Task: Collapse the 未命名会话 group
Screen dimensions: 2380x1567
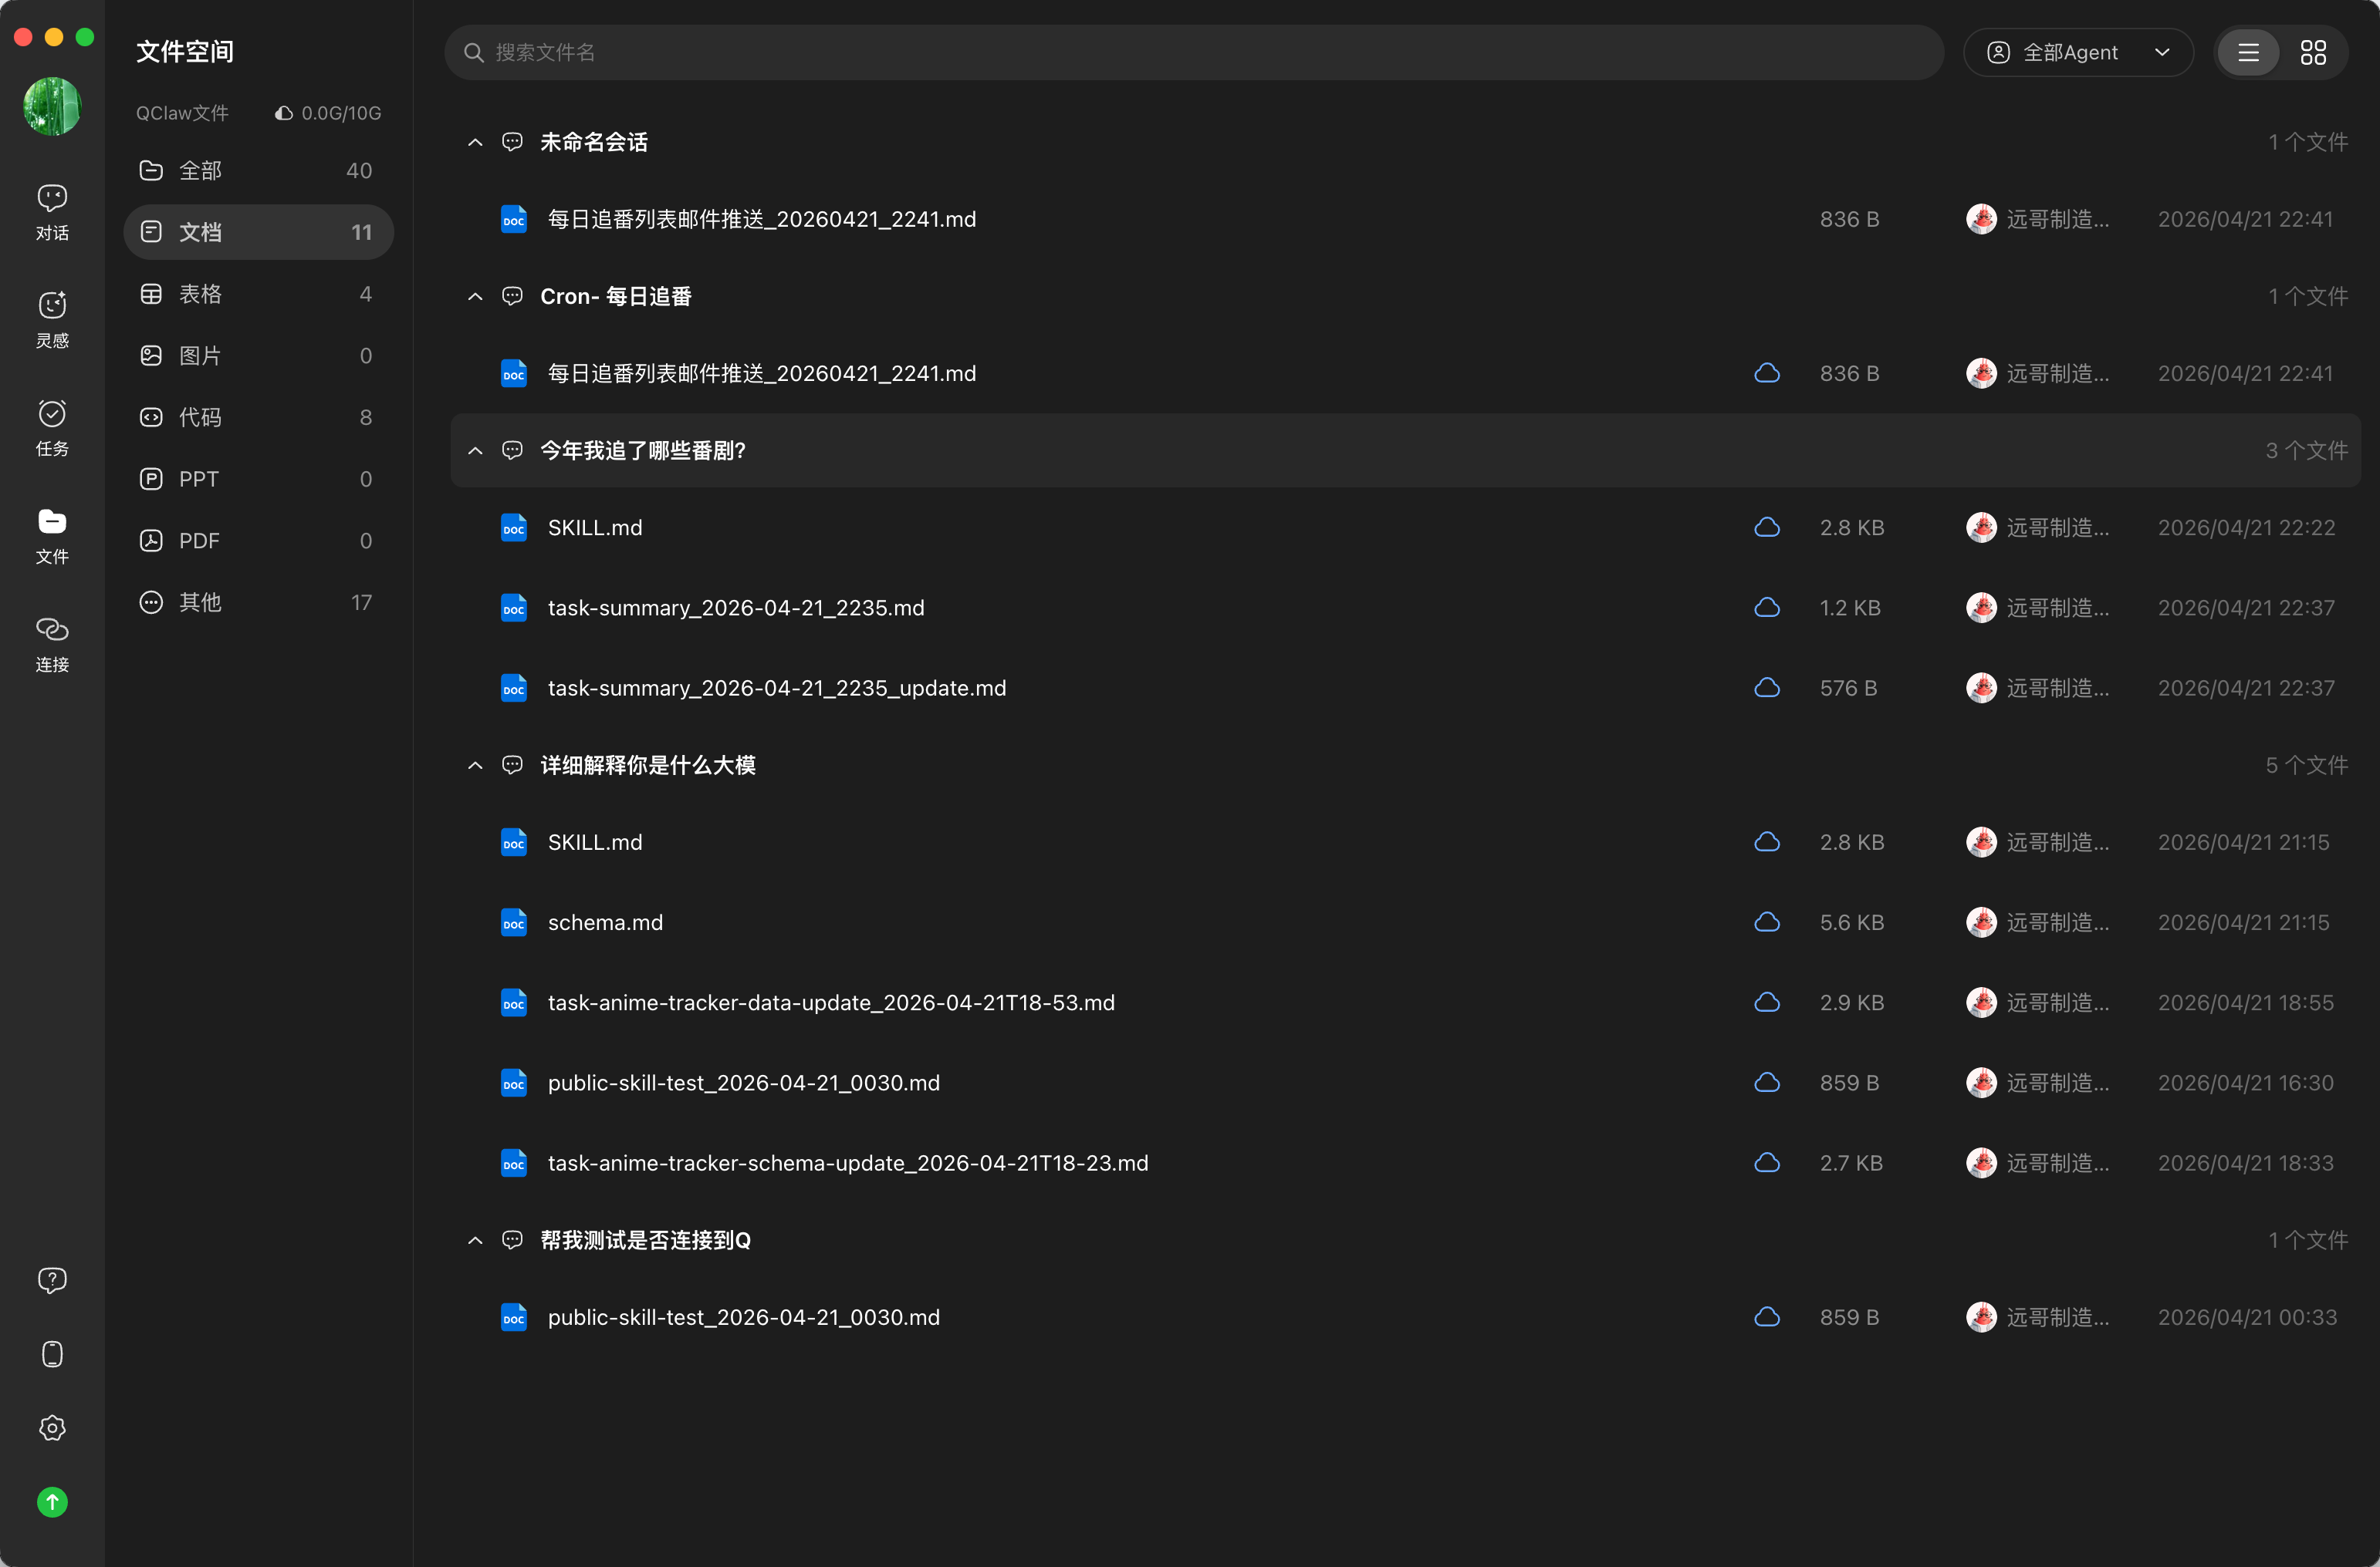Action: (475, 143)
